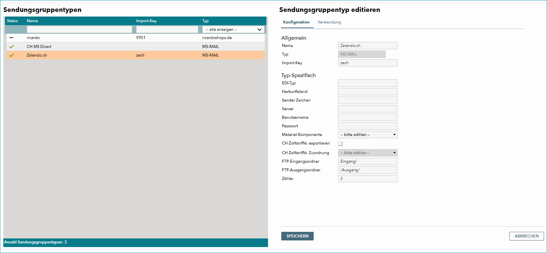Image resolution: width=547 pixels, height=253 pixels.
Task: Edit the Import-Key field containing zach
Action: point(368,63)
